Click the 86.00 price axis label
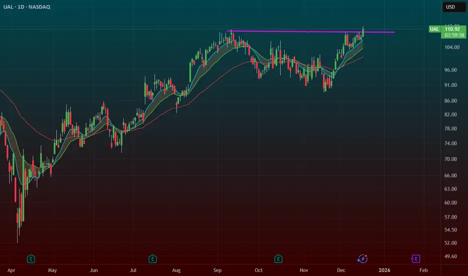The width and height of the screenshot is (468, 276). pos(451,100)
